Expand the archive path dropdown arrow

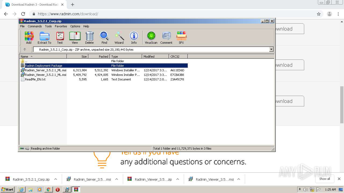[271, 49]
